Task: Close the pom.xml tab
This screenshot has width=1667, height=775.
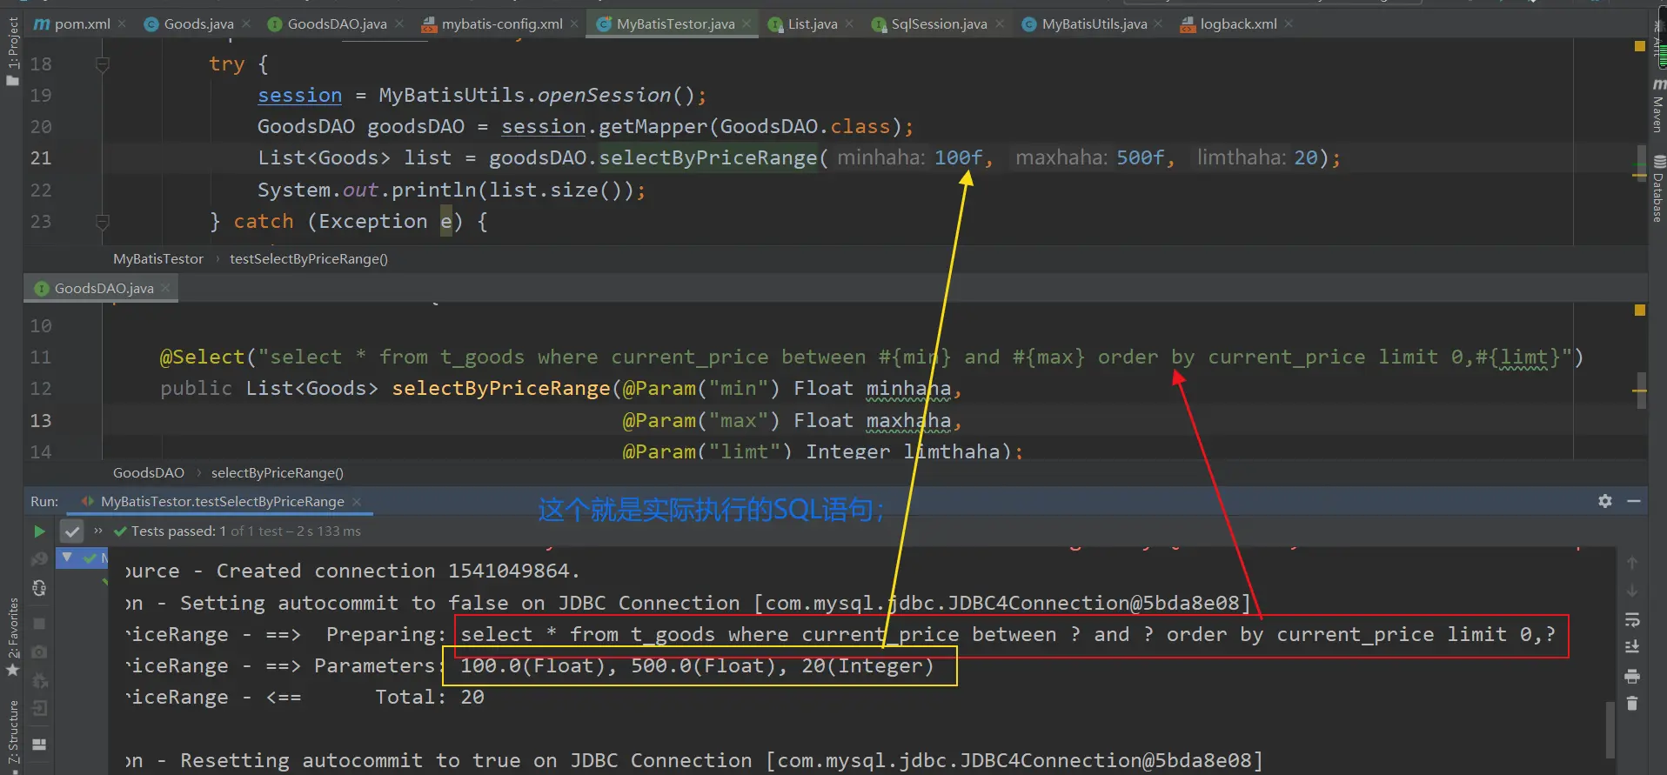Action: click(x=122, y=24)
